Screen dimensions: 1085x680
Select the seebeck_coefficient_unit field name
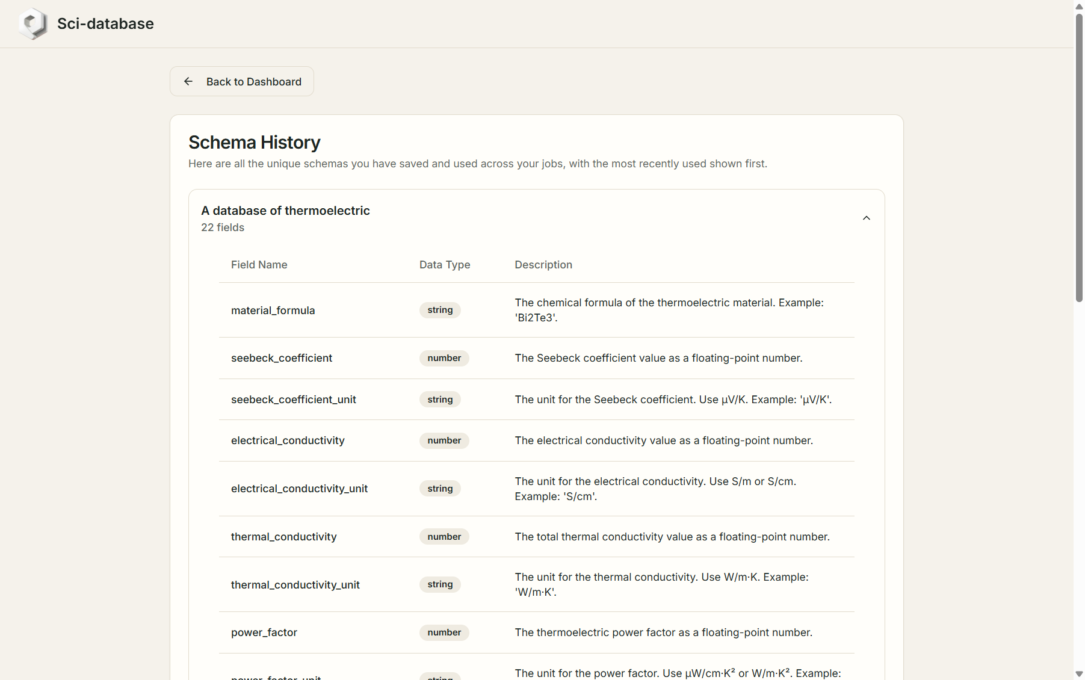click(x=294, y=400)
